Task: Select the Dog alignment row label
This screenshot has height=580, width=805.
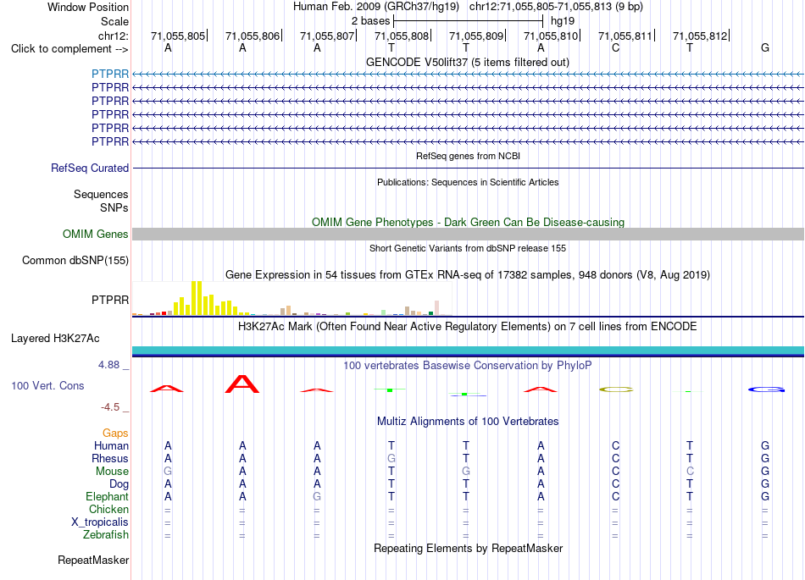Action: (x=119, y=484)
